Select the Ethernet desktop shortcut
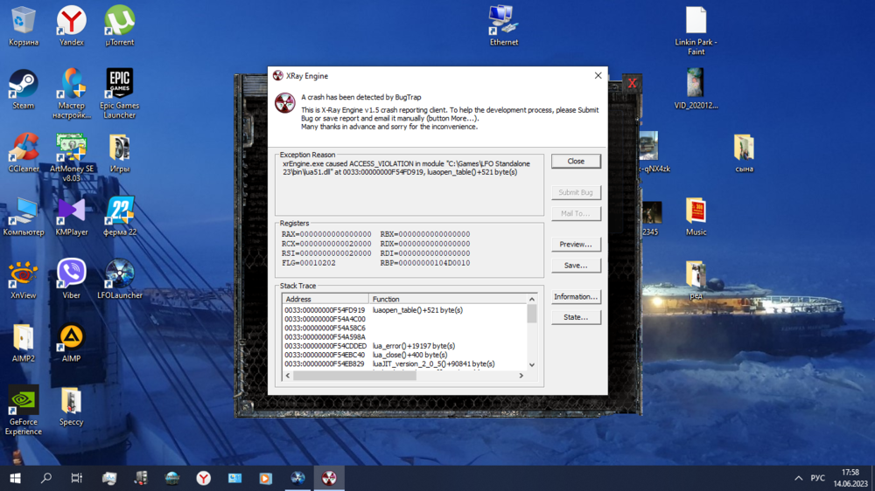Screen dimensions: 875x491 (x=503, y=25)
